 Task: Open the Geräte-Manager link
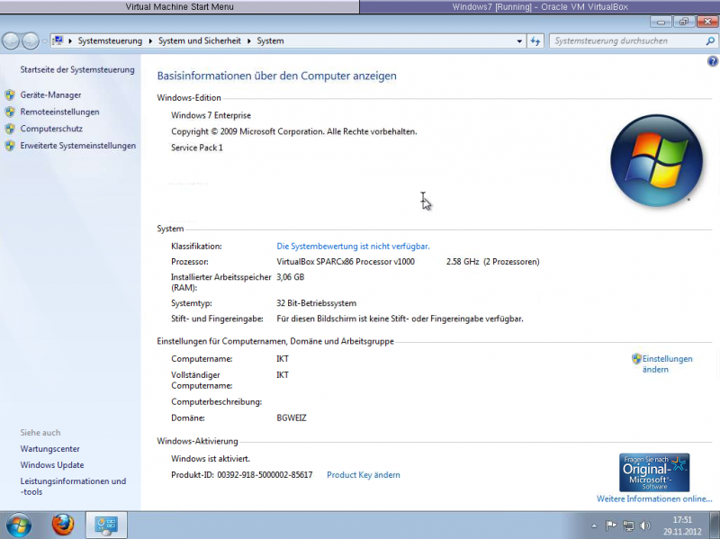[50, 95]
